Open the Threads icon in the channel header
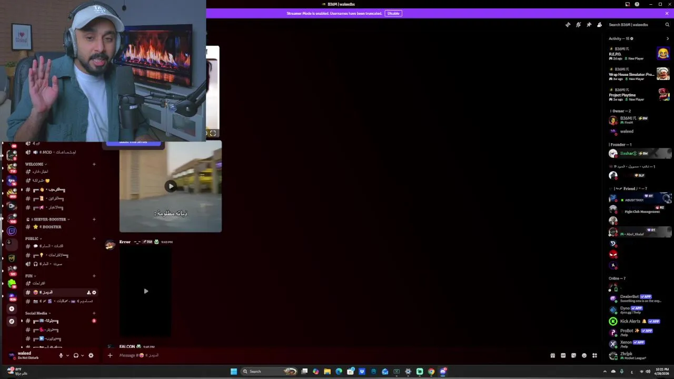674x379 pixels. (x=568, y=25)
